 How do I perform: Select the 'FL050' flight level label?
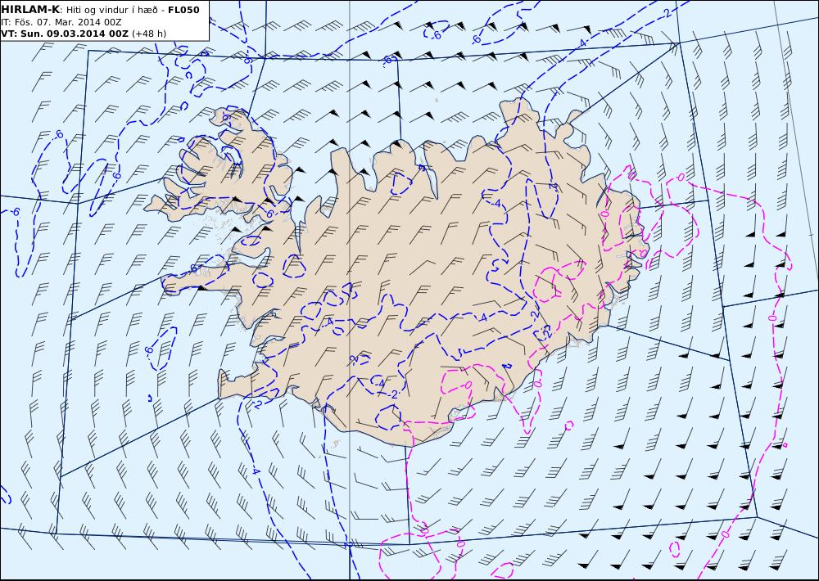click(183, 9)
